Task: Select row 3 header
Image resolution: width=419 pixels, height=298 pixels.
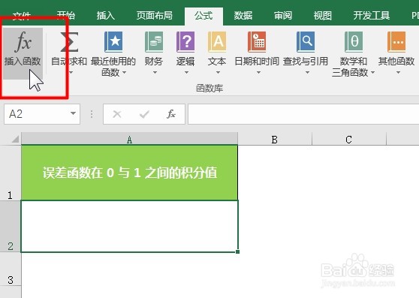Action: pyautogui.click(x=11, y=269)
